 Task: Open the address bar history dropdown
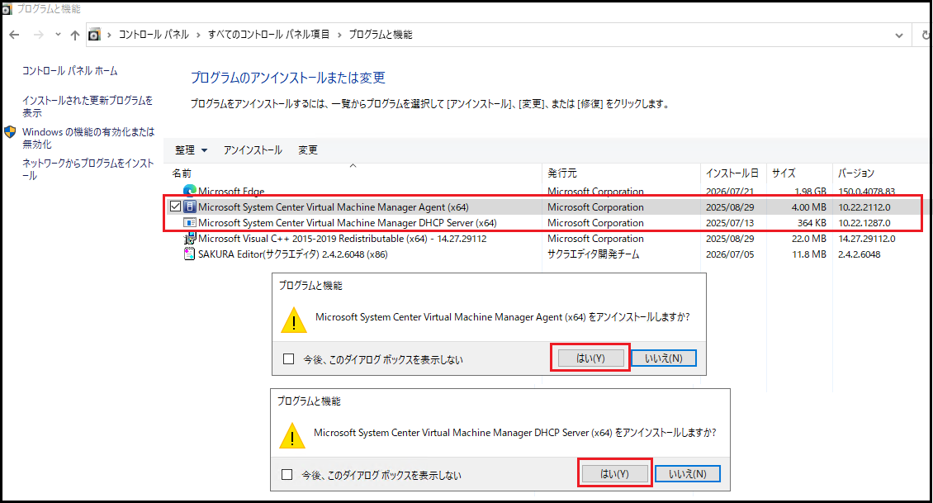(899, 36)
